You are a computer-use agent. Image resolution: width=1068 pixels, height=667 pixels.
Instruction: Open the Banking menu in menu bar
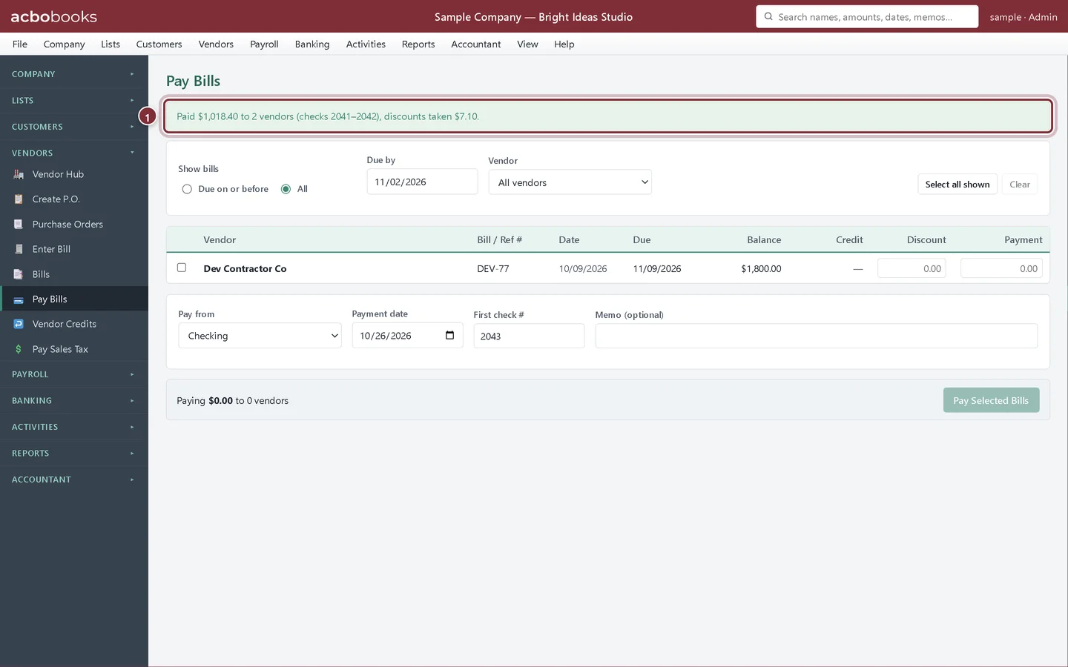coord(312,44)
